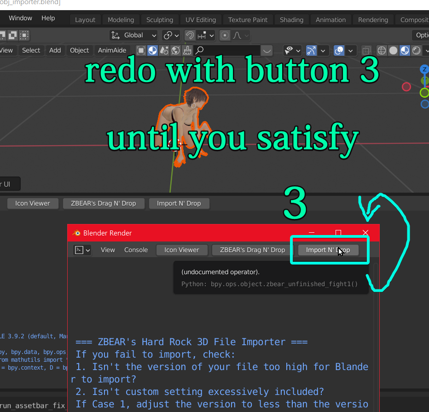The image size is (429, 412).
Task: Open the Select menu in viewport header
Action: pyautogui.click(x=31, y=50)
